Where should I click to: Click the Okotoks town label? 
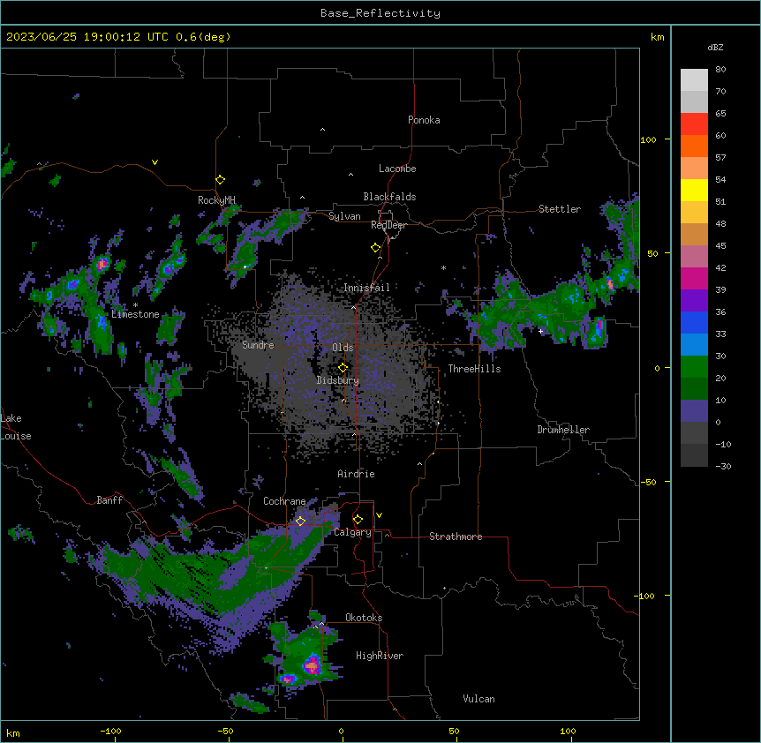364,618
